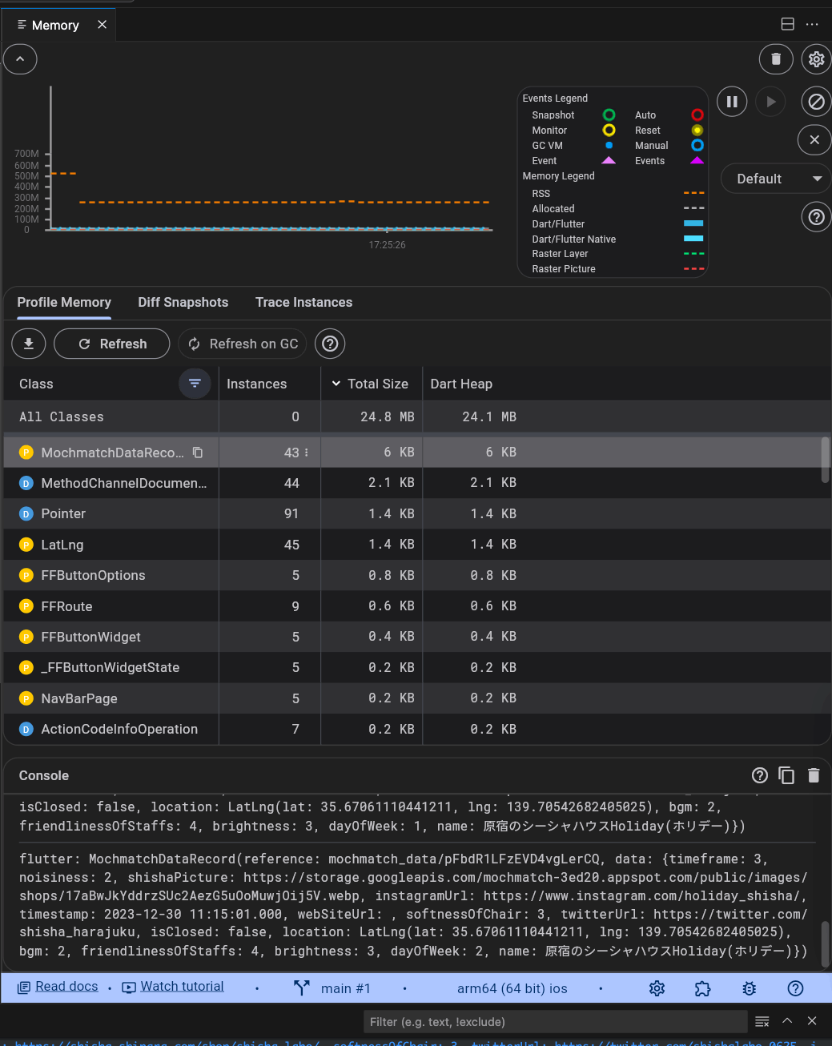Focus the Filter text input field
The width and height of the screenshot is (832, 1046).
click(555, 1021)
